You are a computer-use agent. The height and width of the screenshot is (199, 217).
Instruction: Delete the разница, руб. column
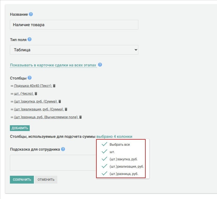(80, 117)
